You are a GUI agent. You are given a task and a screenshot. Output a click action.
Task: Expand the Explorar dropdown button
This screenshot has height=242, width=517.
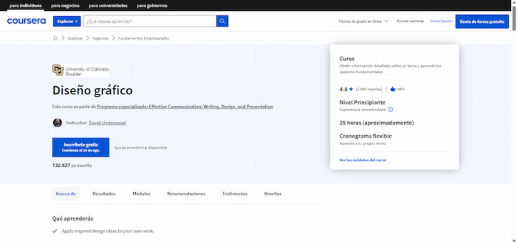pos(67,21)
